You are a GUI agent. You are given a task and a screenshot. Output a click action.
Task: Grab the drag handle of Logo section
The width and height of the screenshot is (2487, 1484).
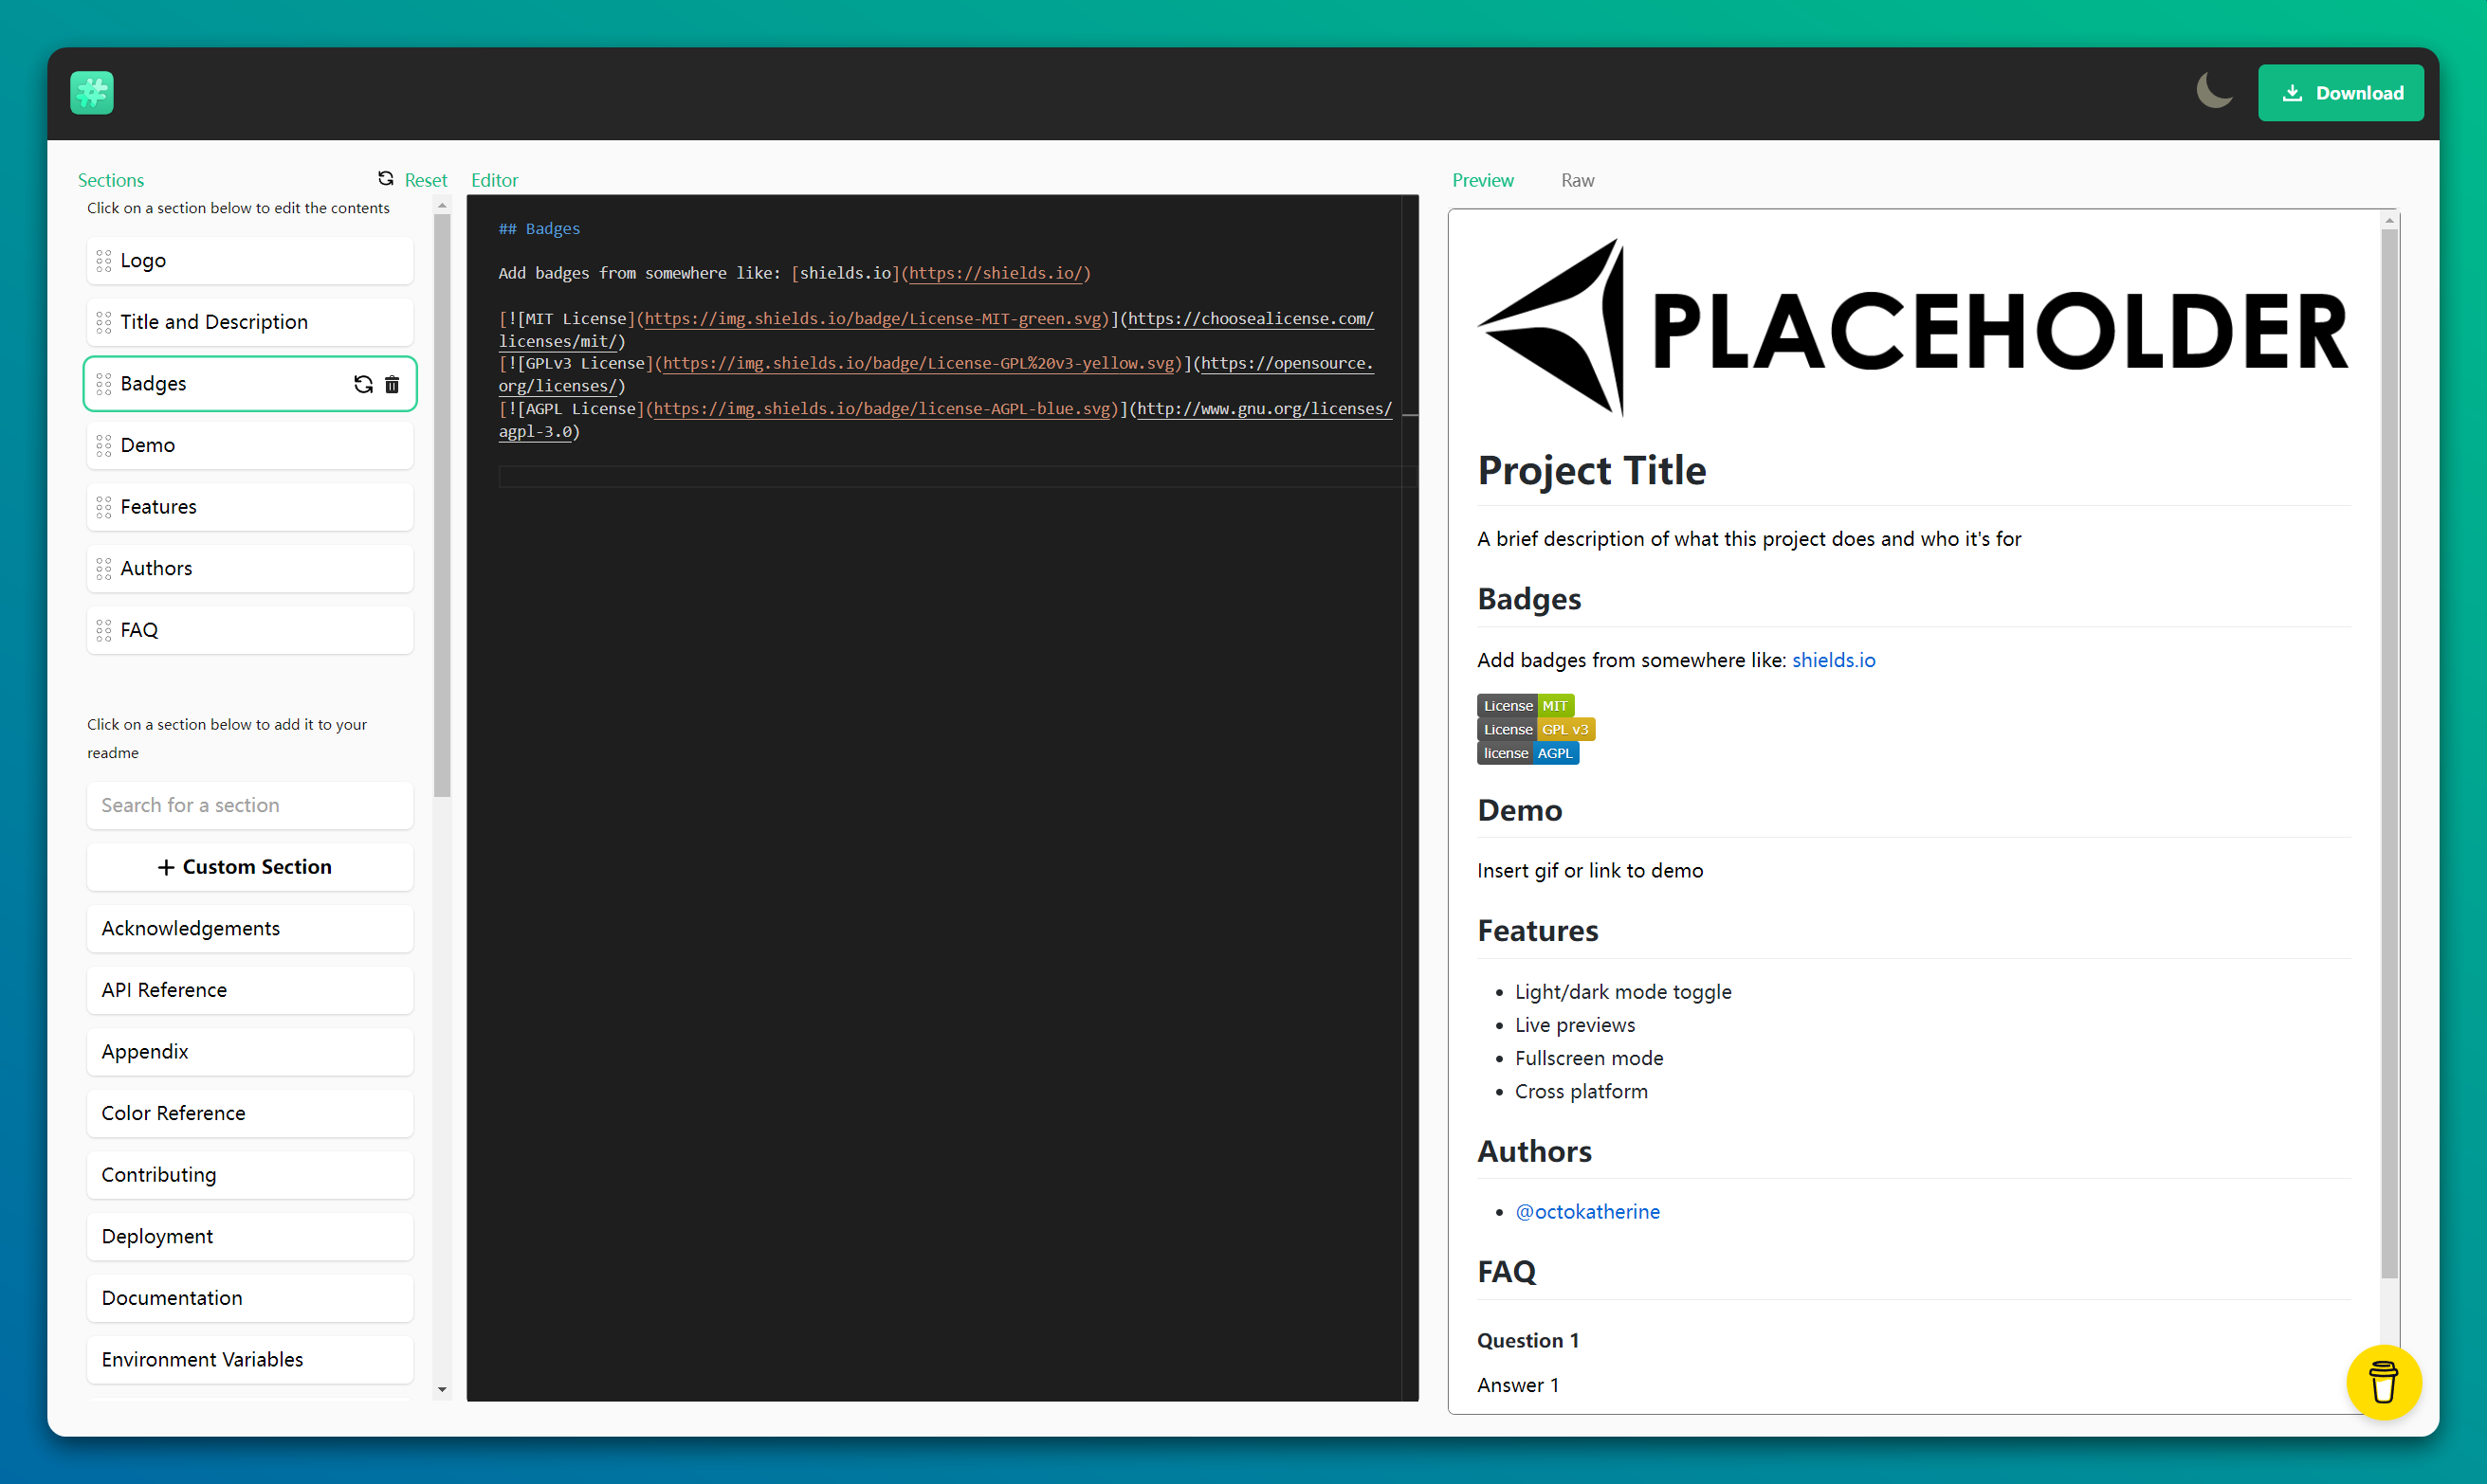tap(104, 261)
